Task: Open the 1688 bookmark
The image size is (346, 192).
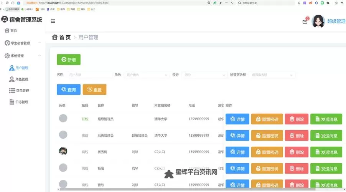Action: (40, 9)
